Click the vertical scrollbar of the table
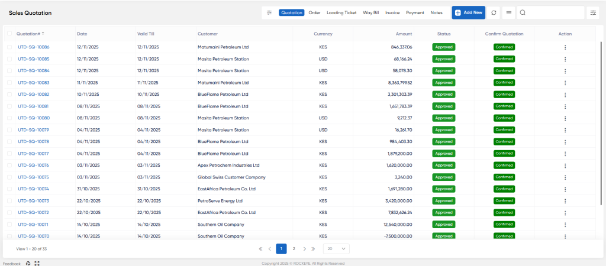The image size is (606, 266). point(601,124)
